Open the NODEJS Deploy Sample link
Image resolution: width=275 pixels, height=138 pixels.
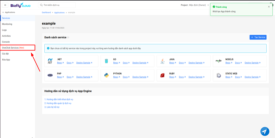coord(253,63)
